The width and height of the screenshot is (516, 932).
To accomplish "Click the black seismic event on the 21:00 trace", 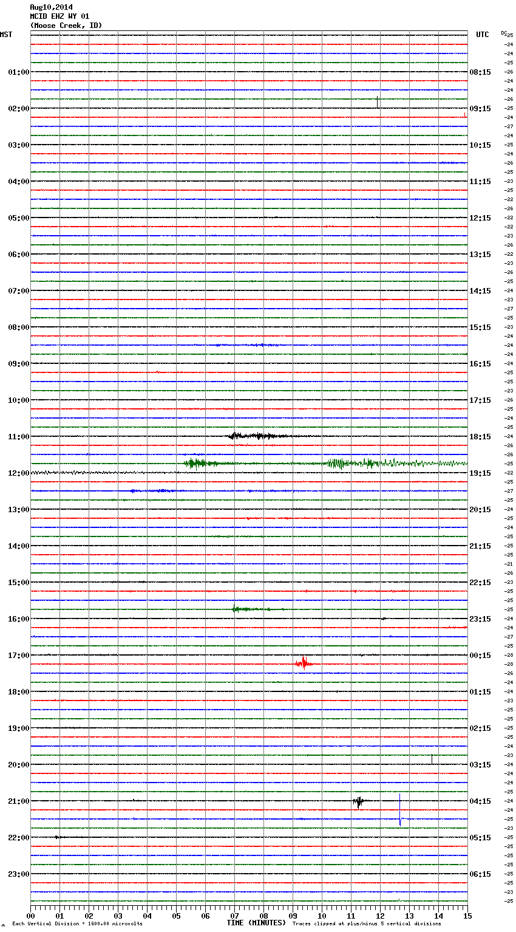I will coord(359,801).
